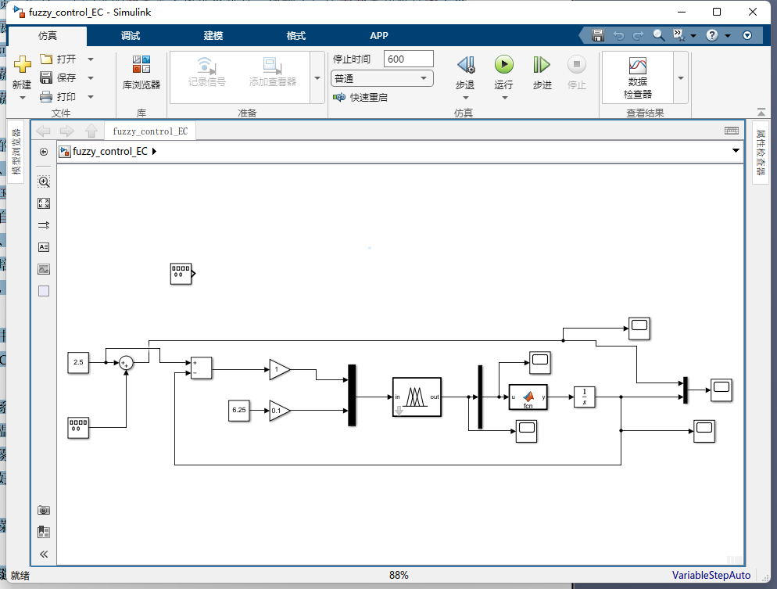Click the Image insert palette icon

(44, 269)
